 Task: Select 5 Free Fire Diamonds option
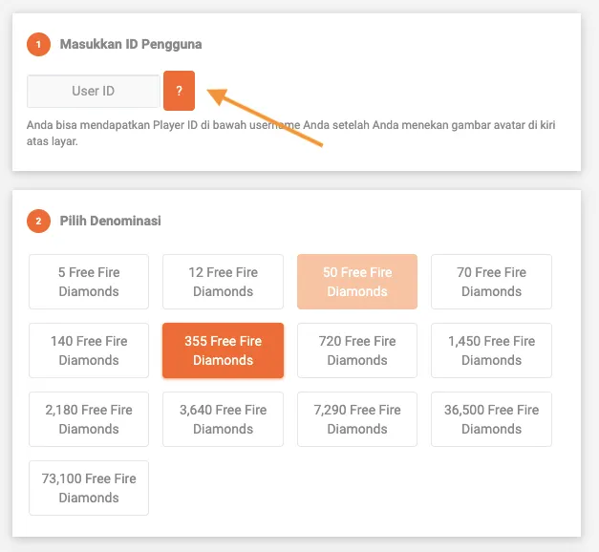pyautogui.click(x=89, y=282)
